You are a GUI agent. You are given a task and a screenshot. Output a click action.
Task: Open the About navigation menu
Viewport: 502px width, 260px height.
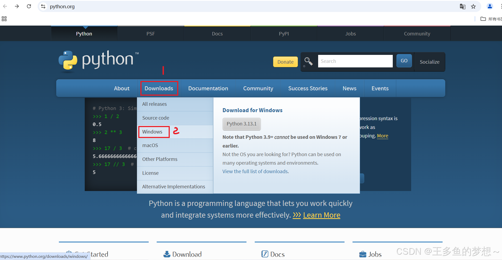coord(122,88)
